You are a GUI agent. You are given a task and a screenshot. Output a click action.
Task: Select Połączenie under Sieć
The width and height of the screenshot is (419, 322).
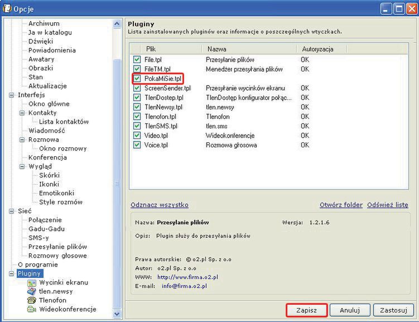pos(45,220)
